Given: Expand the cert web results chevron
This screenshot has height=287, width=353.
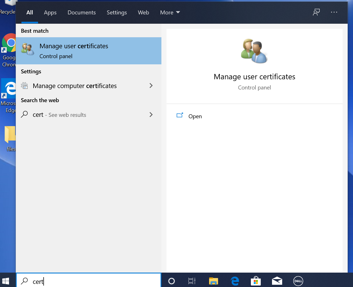Looking at the screenshot, I should 151,115.
